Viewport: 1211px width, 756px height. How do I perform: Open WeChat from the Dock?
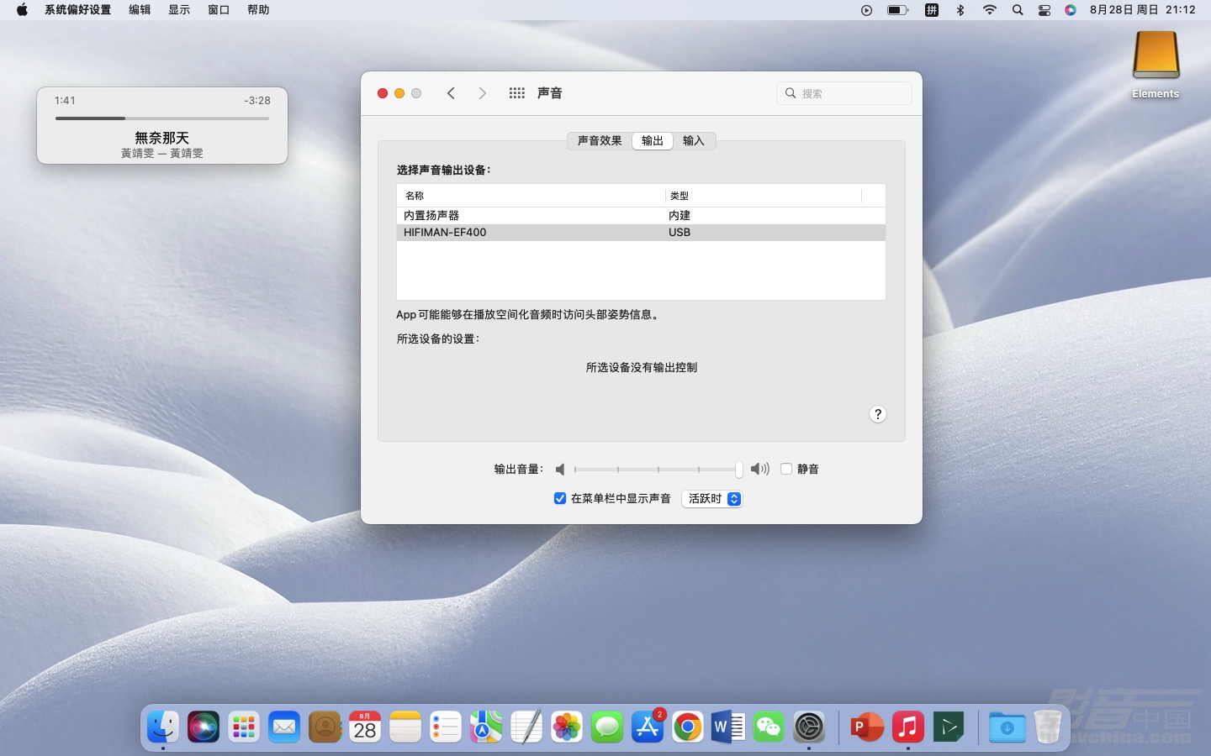(769, 727)
